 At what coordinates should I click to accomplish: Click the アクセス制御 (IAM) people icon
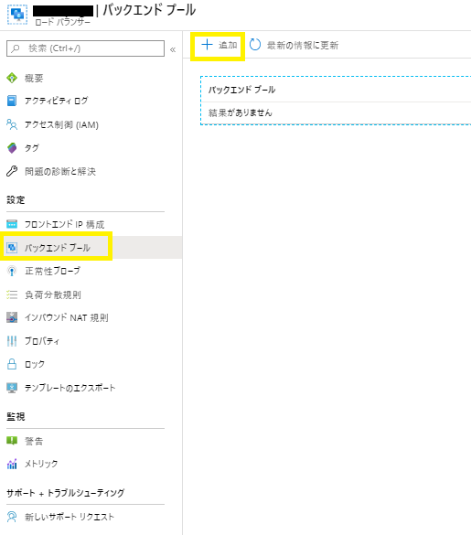tap(12, 124)
